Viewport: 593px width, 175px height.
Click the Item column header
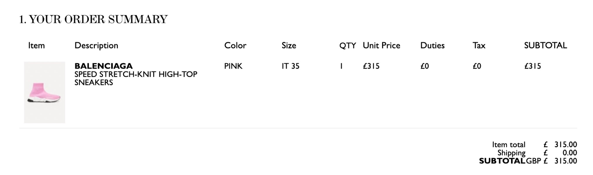[x=36, y=46]
